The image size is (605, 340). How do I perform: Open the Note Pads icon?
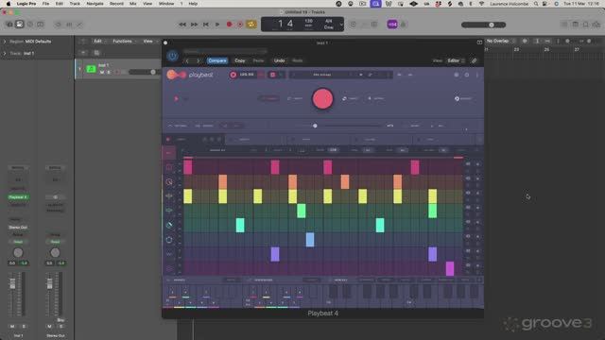tap(585, 25)
